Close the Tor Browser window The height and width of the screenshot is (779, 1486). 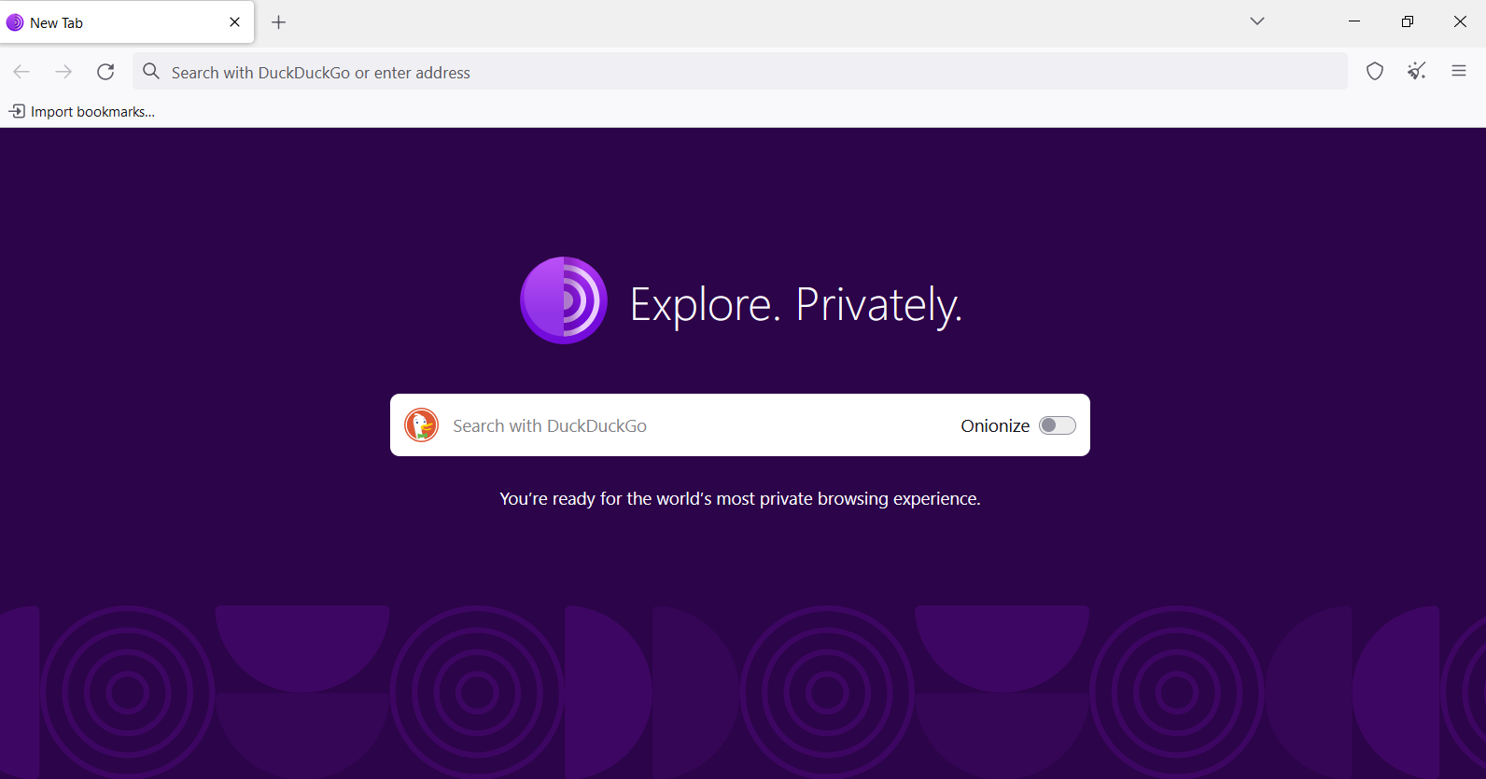click(x=1461, y=21)
